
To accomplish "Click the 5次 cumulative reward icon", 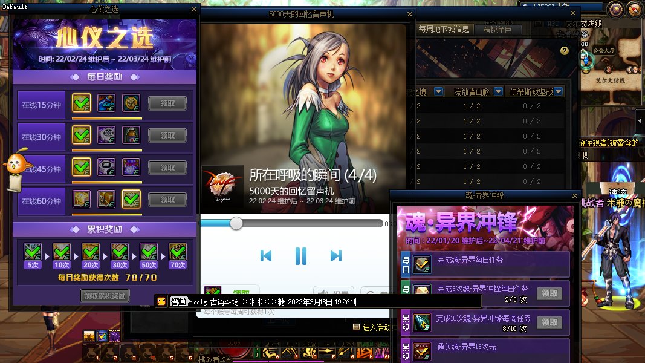I will [x=33, y=252].
